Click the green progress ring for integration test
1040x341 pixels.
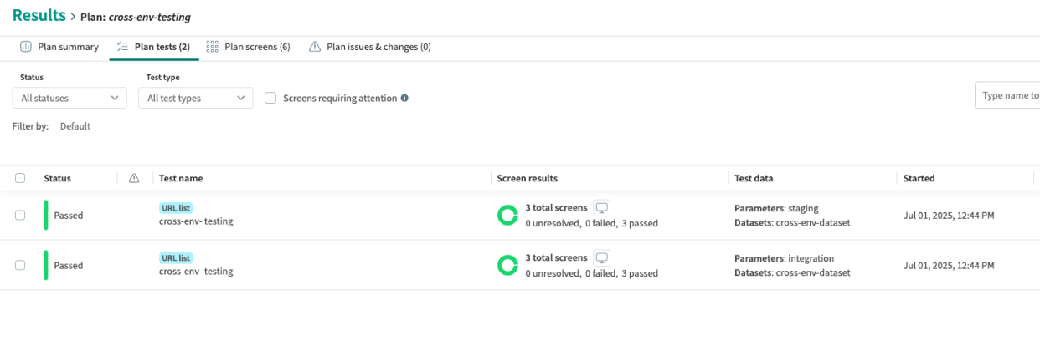pos(507,266)
